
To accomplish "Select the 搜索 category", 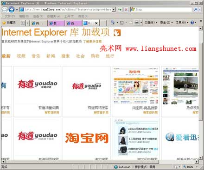I will pyautogui.click(x=65, y=56).
